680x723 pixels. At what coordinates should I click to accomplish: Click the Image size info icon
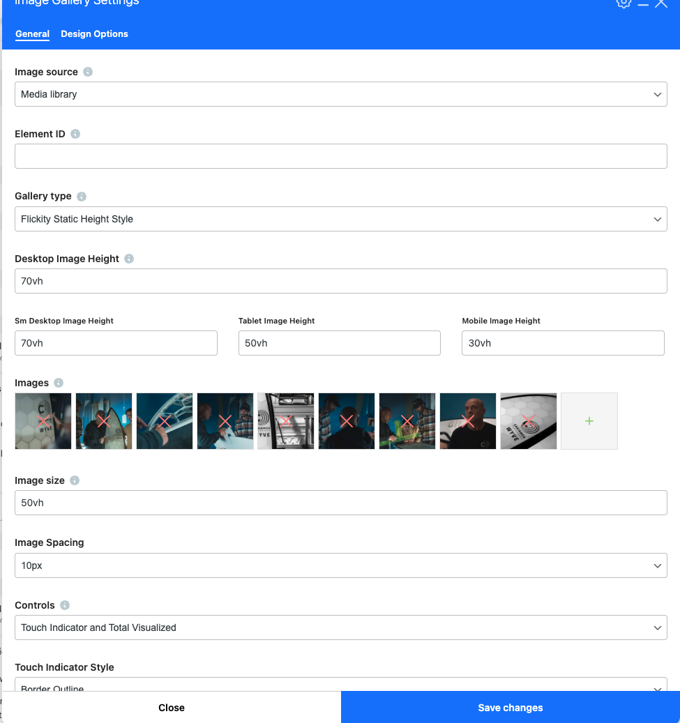point(75,480)
